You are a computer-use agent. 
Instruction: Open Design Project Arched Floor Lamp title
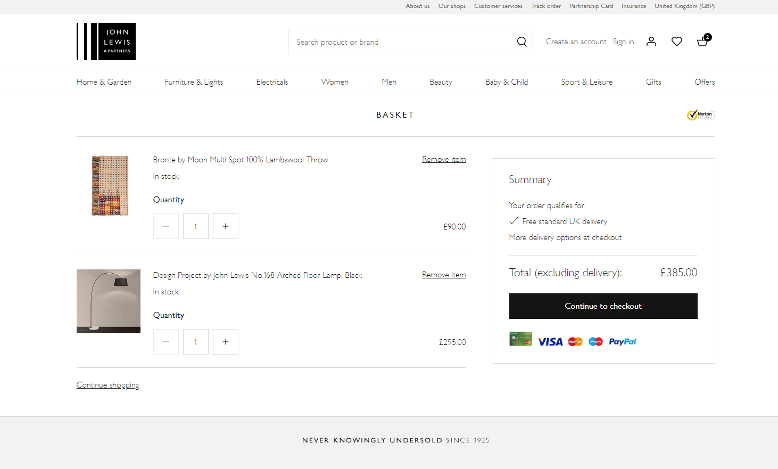258,275
